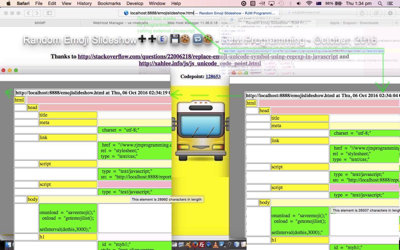Open the Window menu

(157, 3)
